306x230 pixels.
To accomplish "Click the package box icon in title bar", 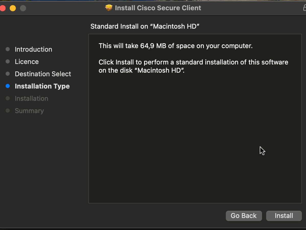I will point(109,8).
